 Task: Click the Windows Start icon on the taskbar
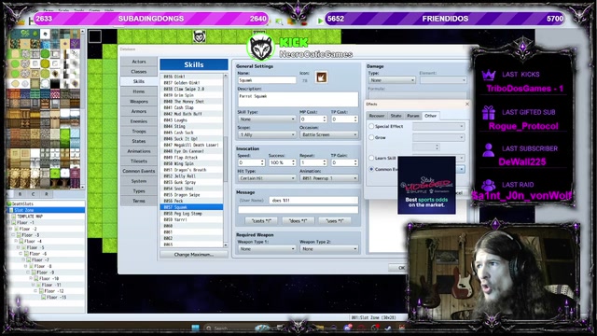pyautogui.click(x=195, y=328)
